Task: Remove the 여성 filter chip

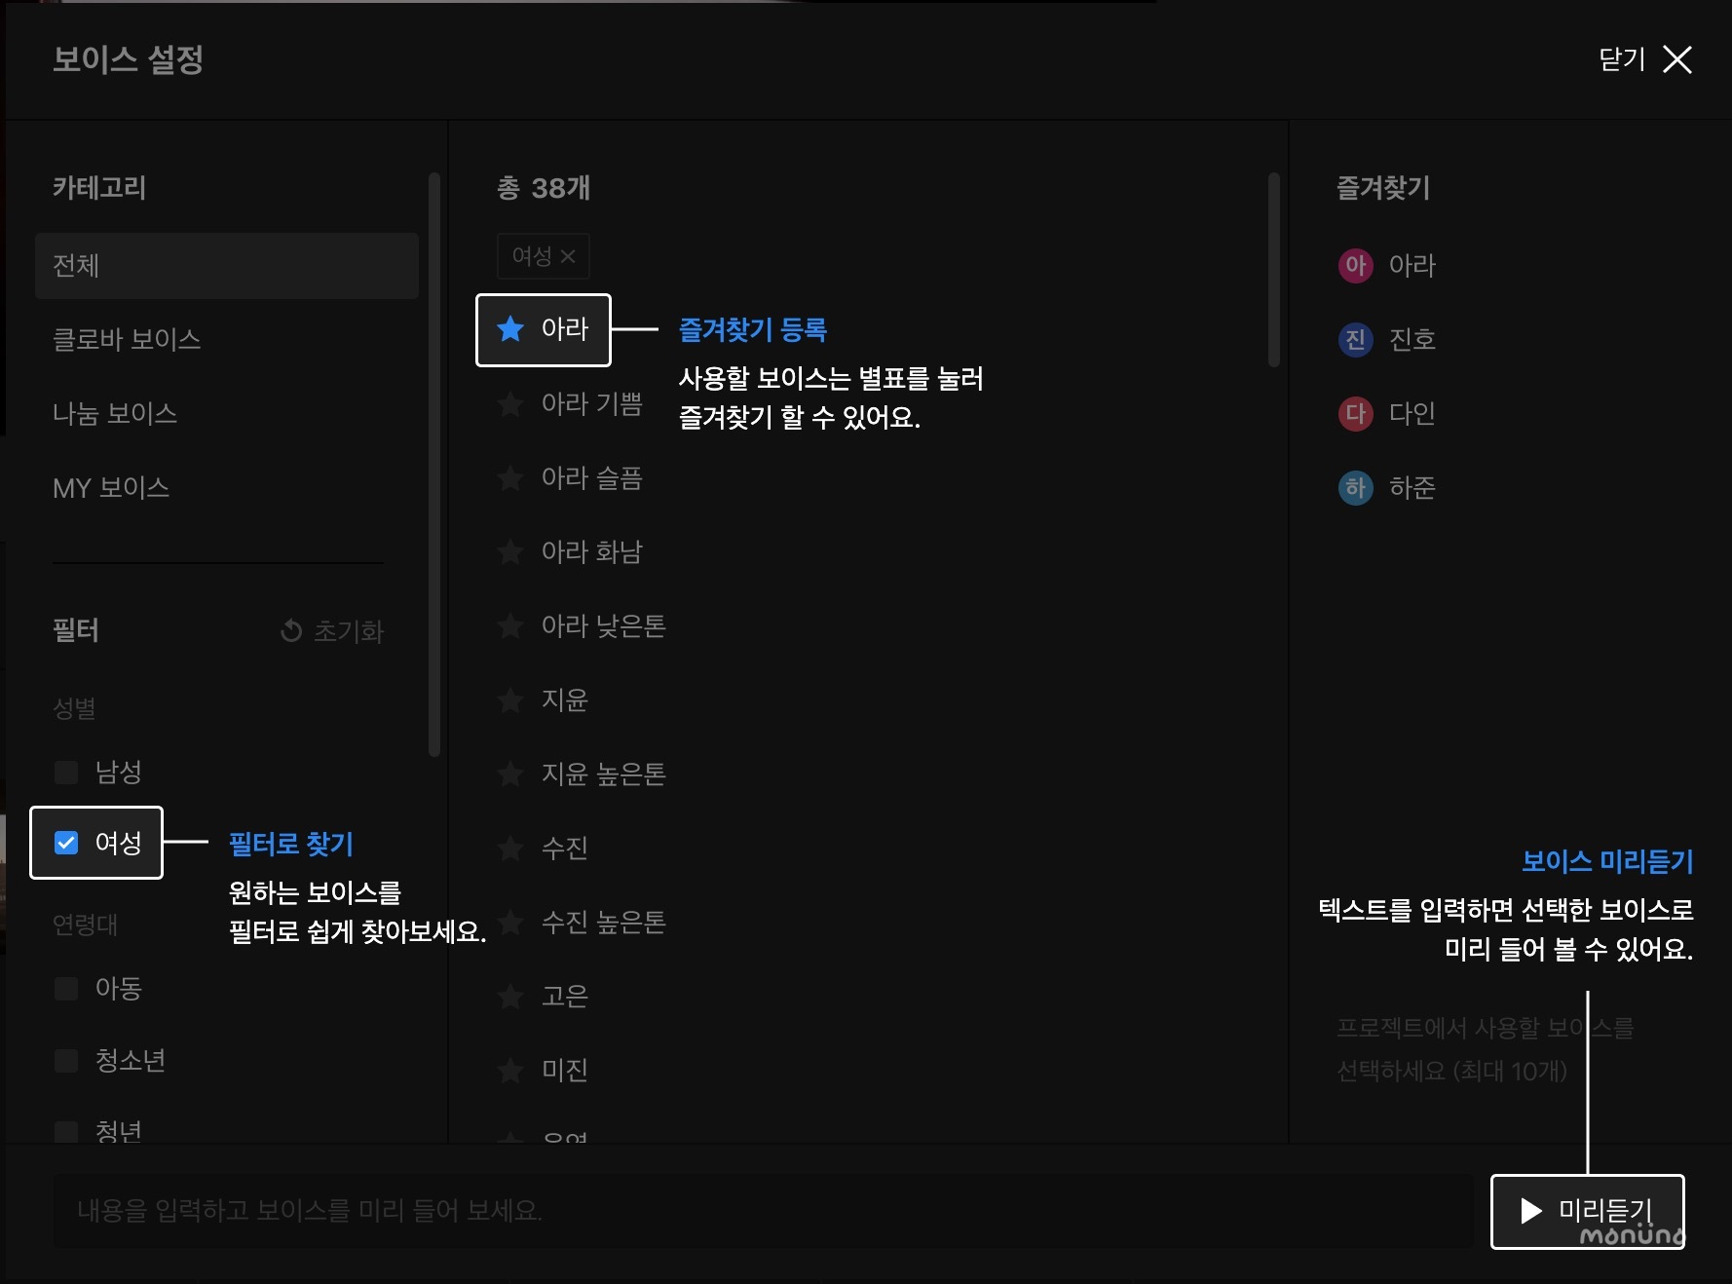Action: [568, 256]
